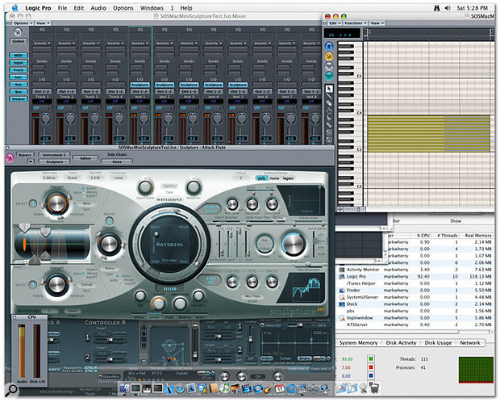Switch to the Disk Activity tab
The width and height of the screenshot is (500, 402).
point(401,342)
